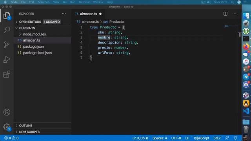Viewport: 251px width, 141px height.
Task: Click TypeScript version 3.9.7
Action: [217, 138]
